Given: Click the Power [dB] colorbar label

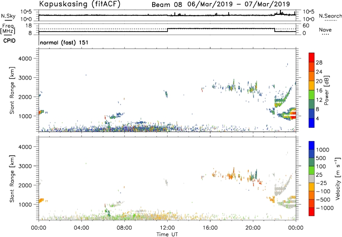Looking at the screenshot, I should 326,90.
